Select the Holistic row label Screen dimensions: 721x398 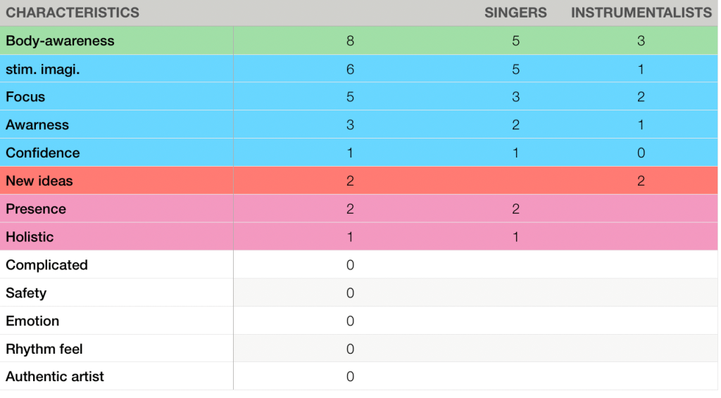pyautogui.click(x=30, y=237)
